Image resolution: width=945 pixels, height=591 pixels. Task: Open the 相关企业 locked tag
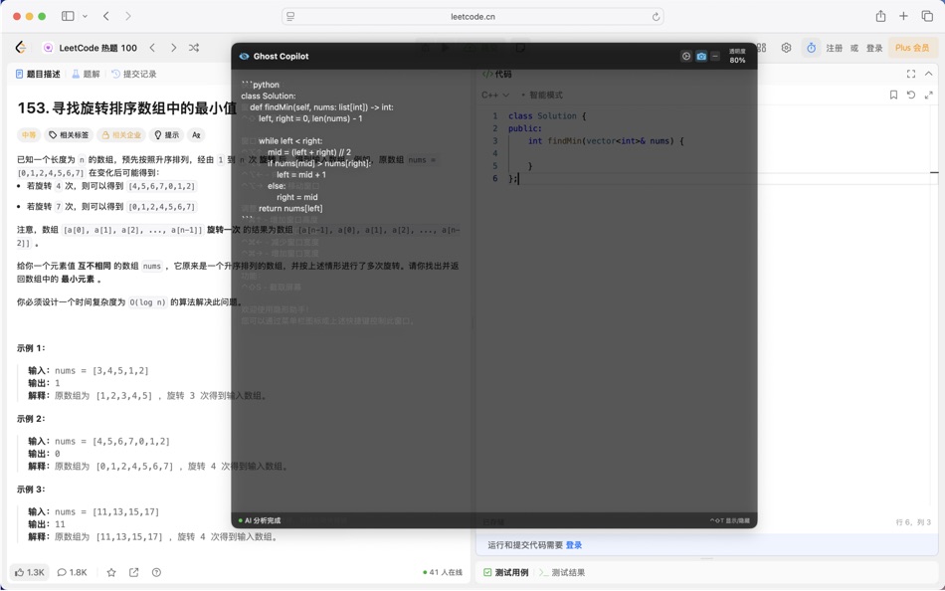tap(121, 135)
